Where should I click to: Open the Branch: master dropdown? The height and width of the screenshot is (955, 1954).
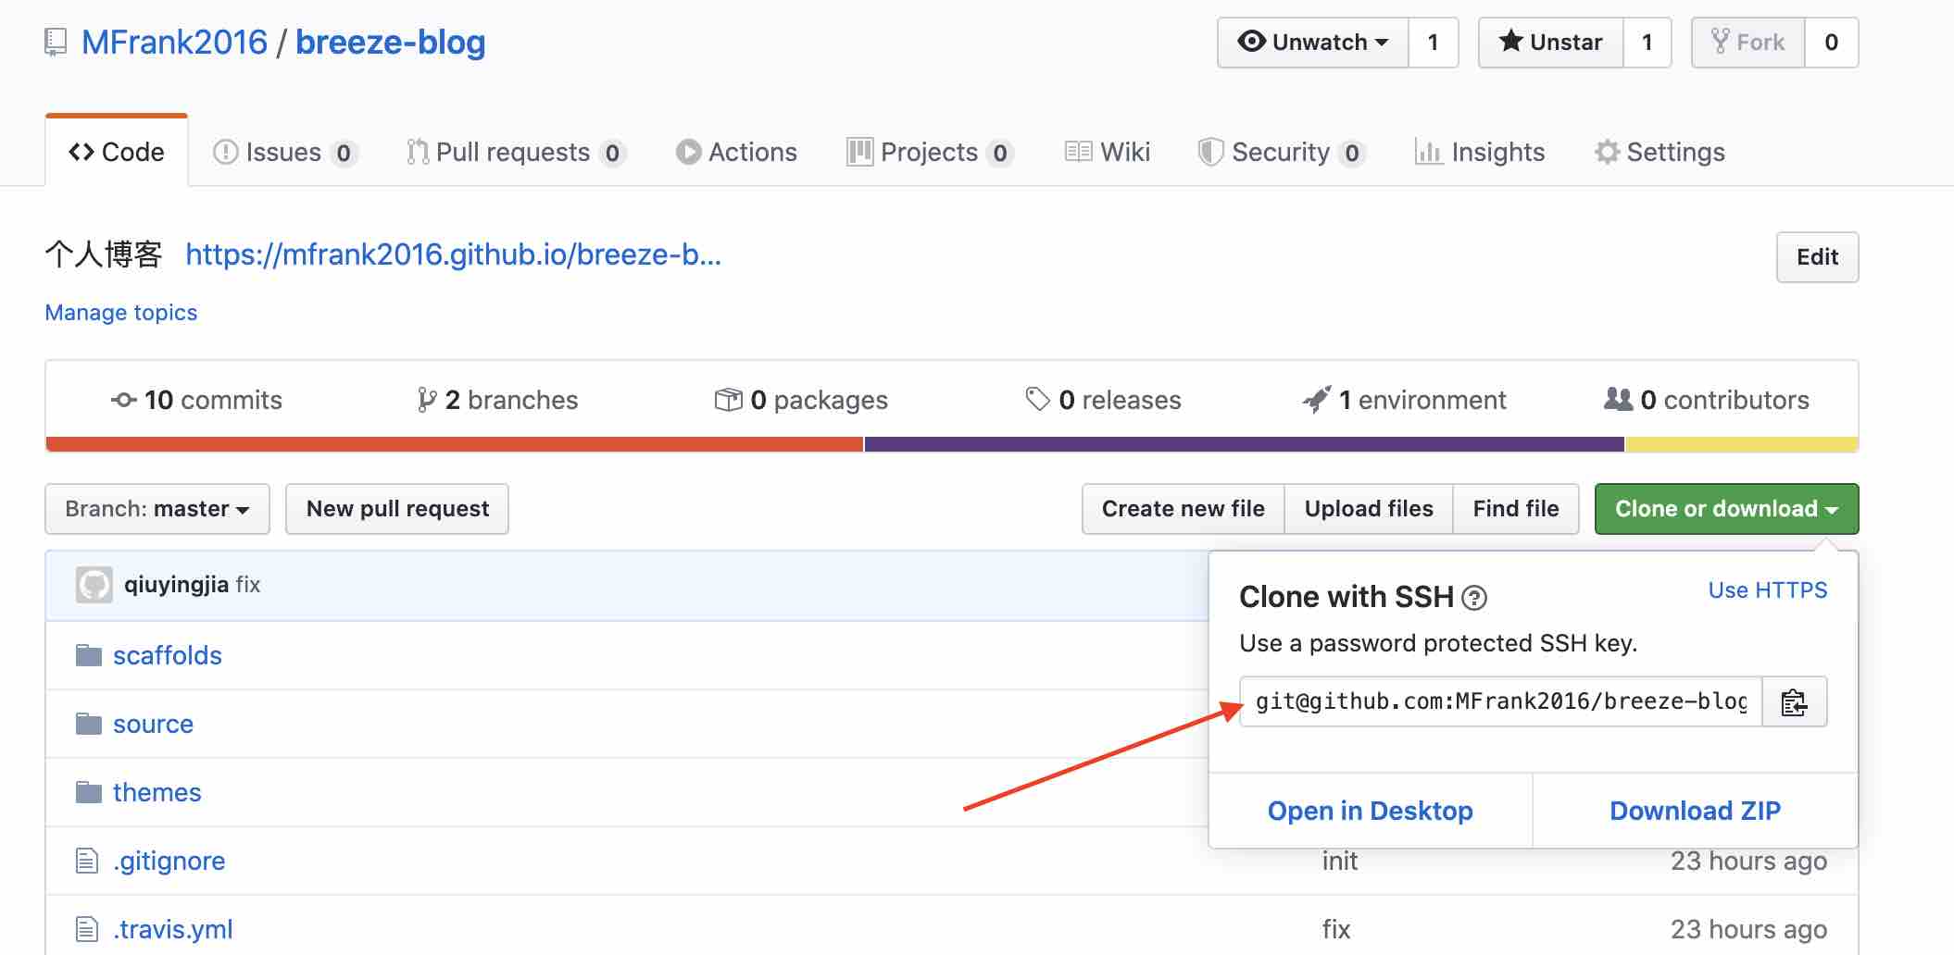[x=157, y=509]
